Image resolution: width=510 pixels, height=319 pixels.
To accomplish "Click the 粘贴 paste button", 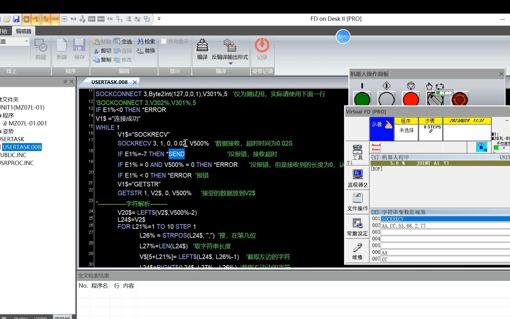I will (x=102, y=41).
